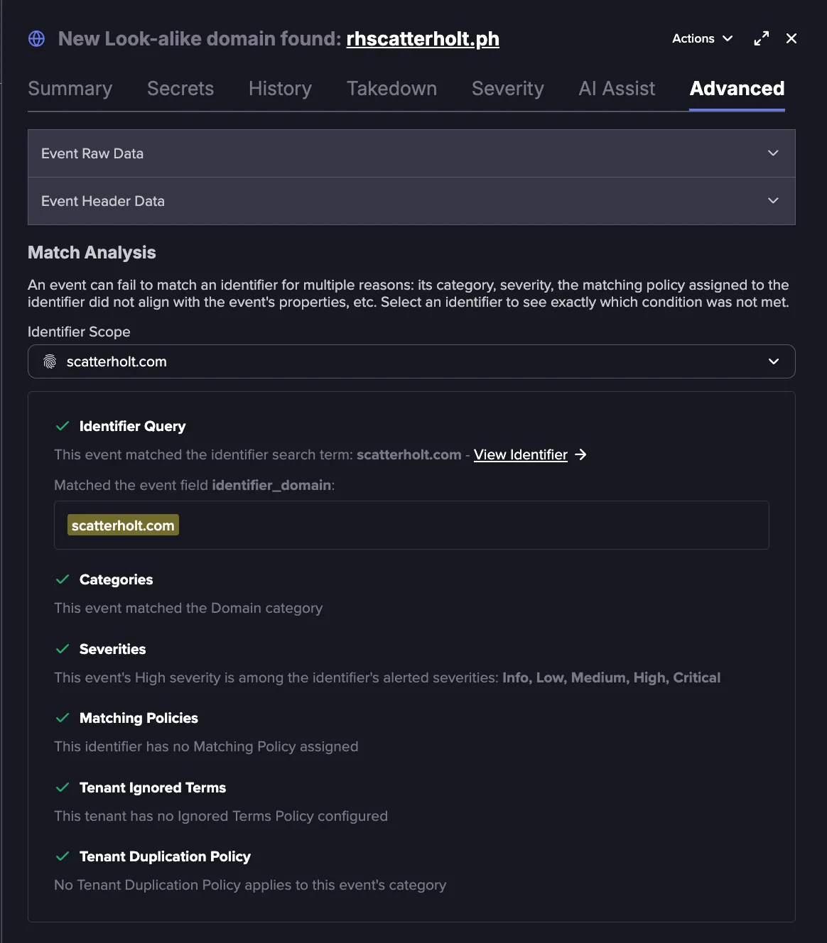This screenshot has width=827, height=943.
Task: Click the checkmark next to Matching Policies
Action: coord(63,718)
